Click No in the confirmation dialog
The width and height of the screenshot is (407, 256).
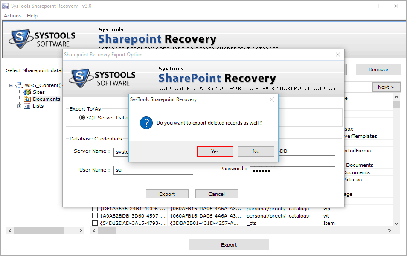[x=256, y=151]
